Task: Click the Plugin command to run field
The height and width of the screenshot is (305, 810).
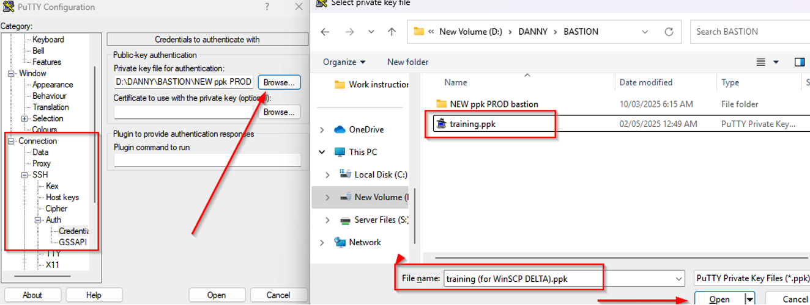Action: 207,160
